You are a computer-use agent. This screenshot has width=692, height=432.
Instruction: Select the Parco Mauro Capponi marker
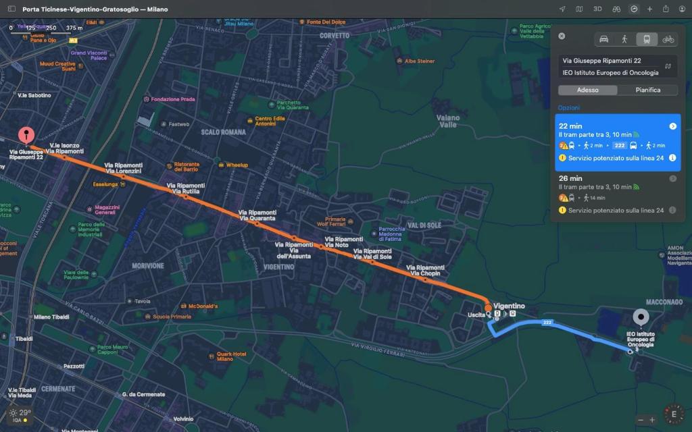pos(92,350)
